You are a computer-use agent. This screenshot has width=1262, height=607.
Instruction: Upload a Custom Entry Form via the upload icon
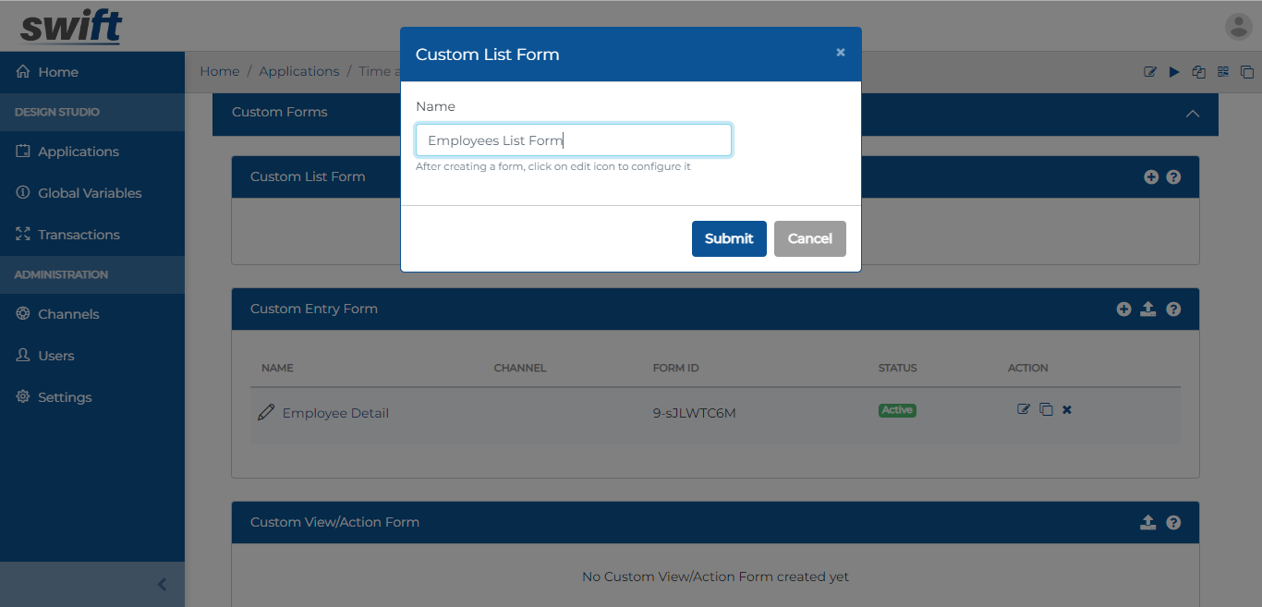(1148, 309)
